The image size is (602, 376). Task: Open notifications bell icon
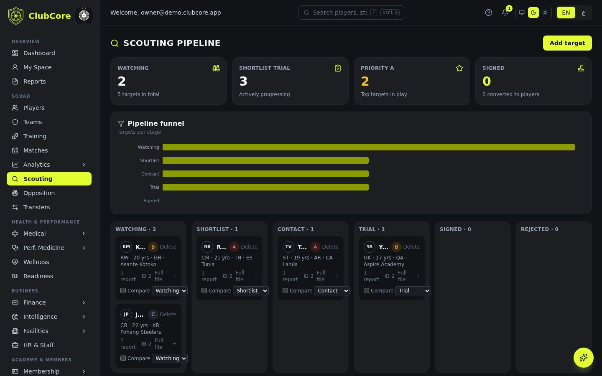(505, 13)
